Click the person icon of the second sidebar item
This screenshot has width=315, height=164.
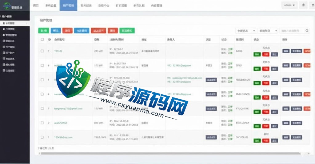click(x=4, y=29)
